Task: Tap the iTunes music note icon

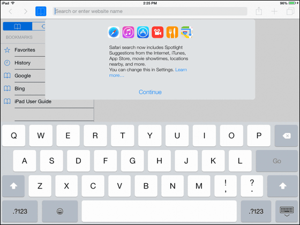Action: coord(128,32)
